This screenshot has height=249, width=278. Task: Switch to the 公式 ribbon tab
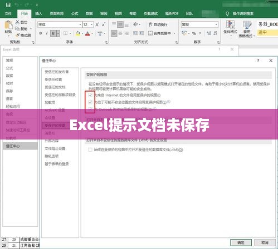pos(75,13)
